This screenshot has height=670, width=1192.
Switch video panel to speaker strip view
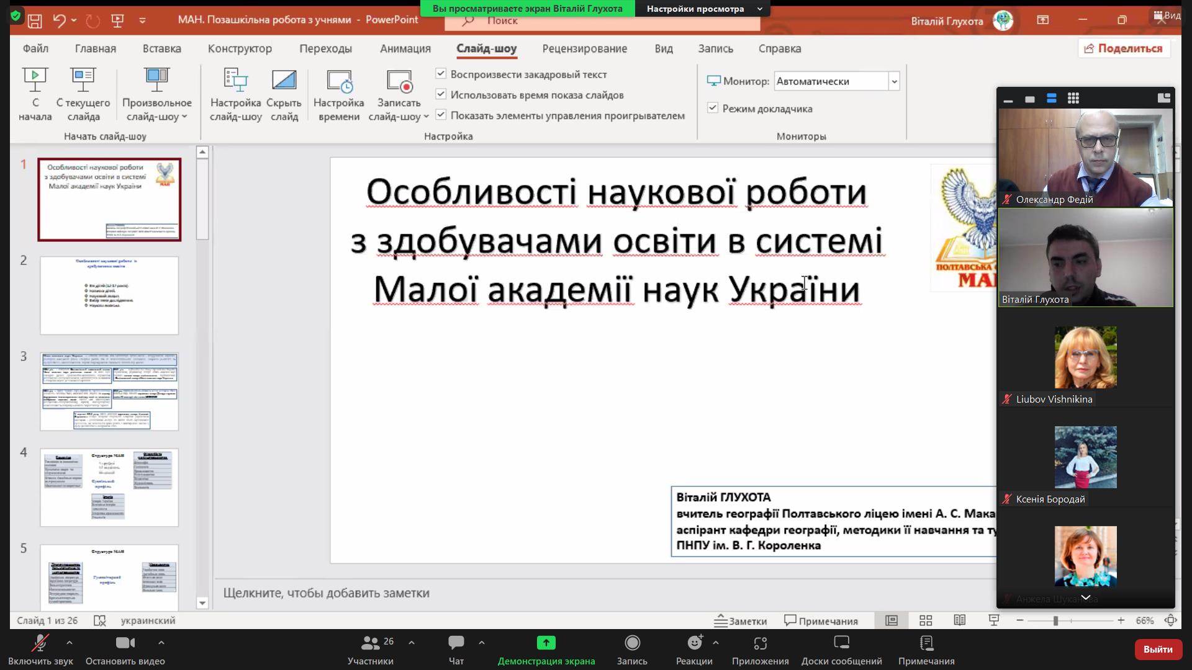(x=1052, y=98)
